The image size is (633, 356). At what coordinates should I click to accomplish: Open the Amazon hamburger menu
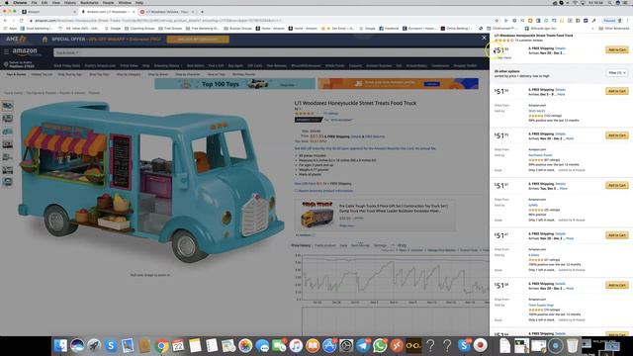pyautogui.click(x=6, y=51)
